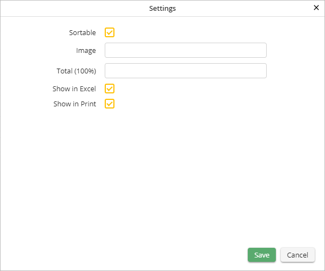
Task: Click the Sortable label
Action: point(83,33)
